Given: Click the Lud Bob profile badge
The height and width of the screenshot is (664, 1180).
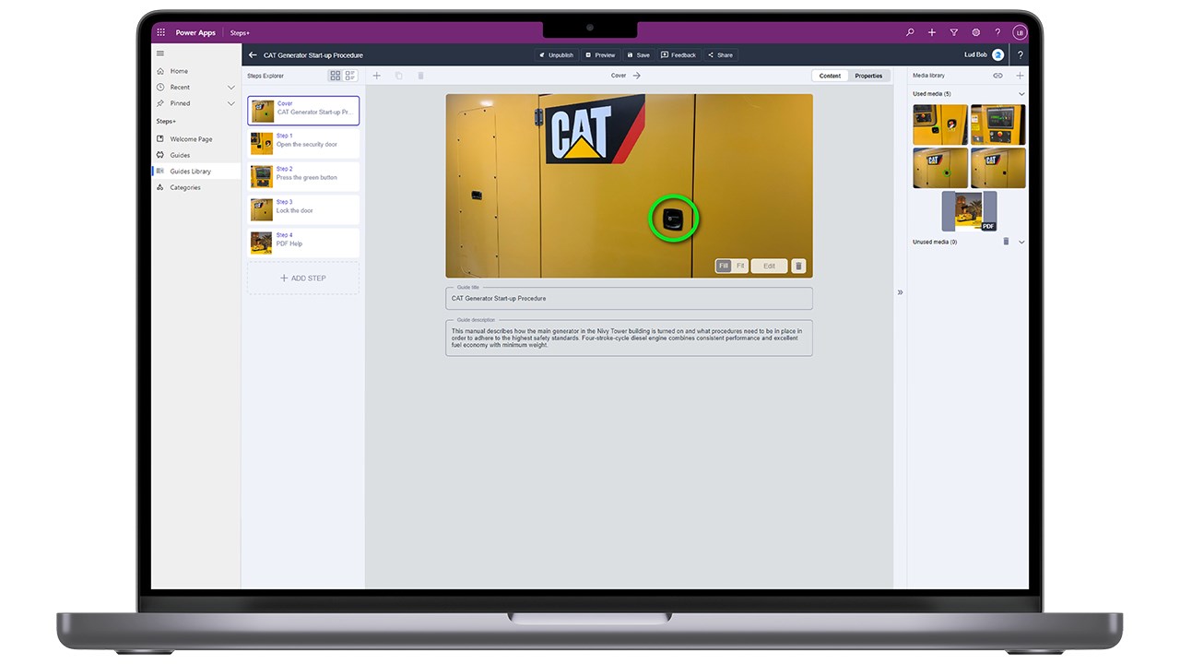Looking at the screenshot, I should 998,55.
